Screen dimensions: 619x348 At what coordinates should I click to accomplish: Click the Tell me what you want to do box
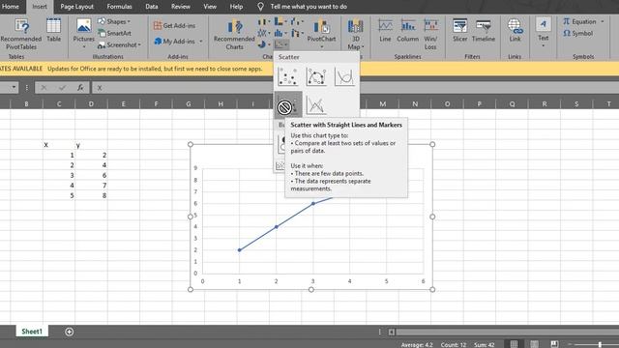[x=309, y=7]
